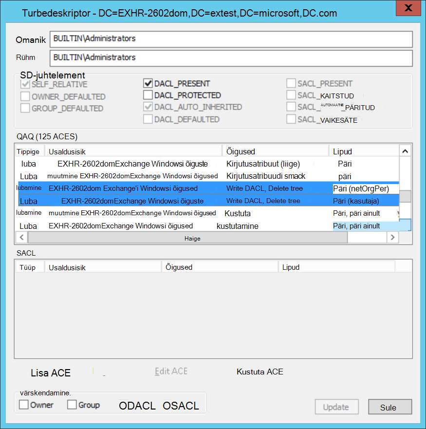The image size is (426, 429).
Task: Sort DACL list by Õigused column
Action: (275, 151)
